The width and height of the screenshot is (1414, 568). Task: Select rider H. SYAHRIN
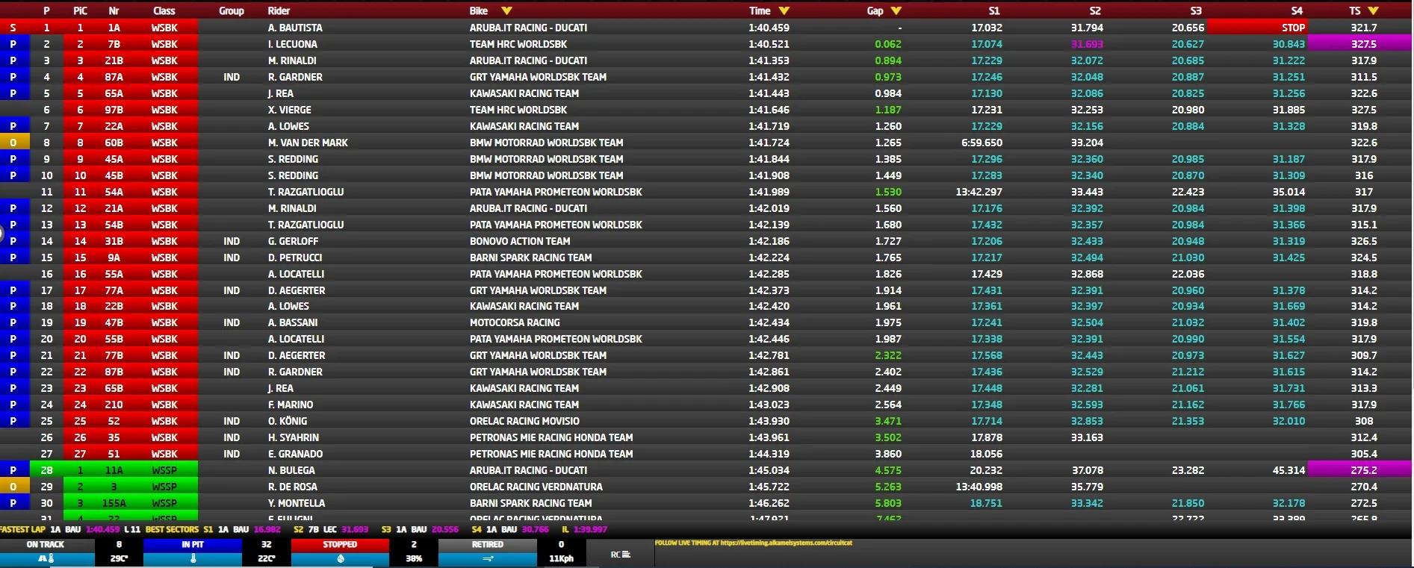pos(293,437)
